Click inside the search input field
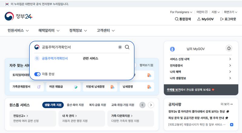The width and height of the screenshot is (242, 133). point(79,47)
